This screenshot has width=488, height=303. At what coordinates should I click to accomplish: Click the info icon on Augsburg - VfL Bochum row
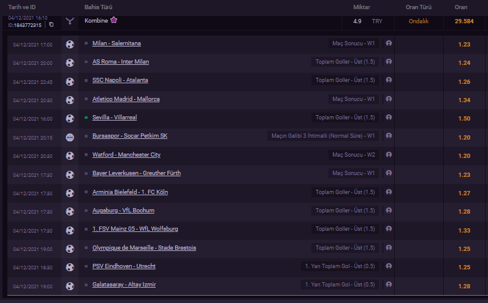pyautogui.click(x=389, y=210)
